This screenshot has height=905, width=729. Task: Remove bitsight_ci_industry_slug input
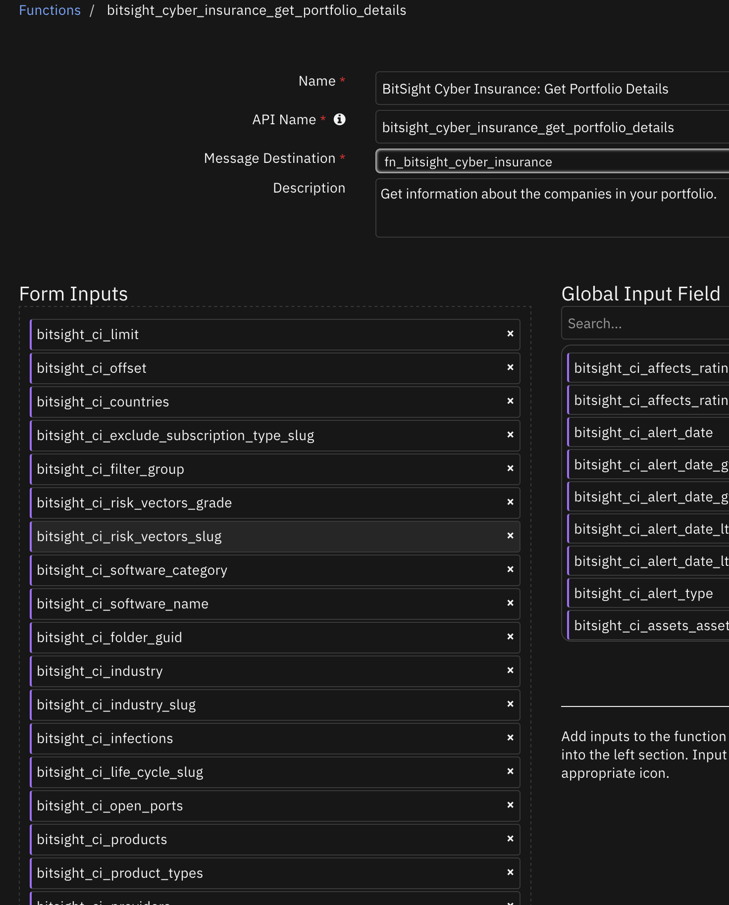(x=510, y=704)
